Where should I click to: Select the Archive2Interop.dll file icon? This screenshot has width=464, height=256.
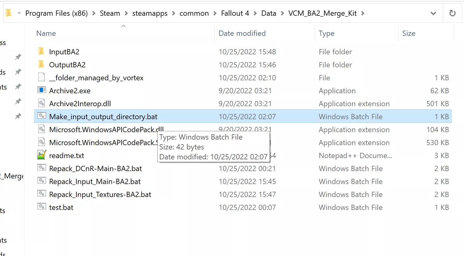coord(41,103)
